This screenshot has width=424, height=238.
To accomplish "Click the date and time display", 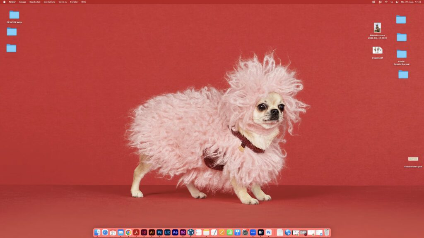I will [411, 2].
